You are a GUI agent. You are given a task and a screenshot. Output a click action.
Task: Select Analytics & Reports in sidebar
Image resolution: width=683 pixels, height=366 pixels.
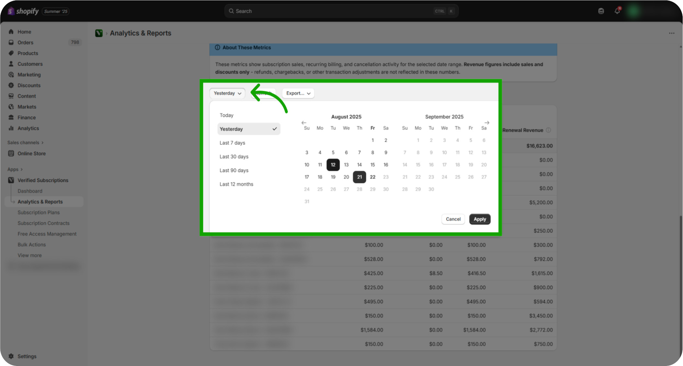point(44,202)
